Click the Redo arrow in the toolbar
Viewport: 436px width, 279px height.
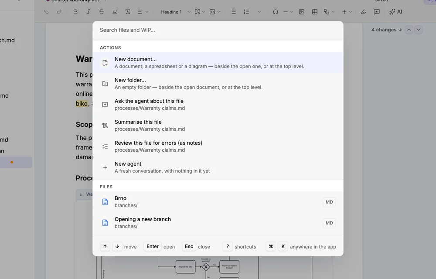coord(59,12)
